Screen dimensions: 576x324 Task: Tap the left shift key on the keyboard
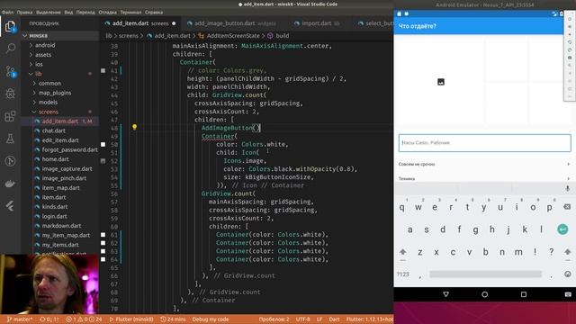pos(403,252)
